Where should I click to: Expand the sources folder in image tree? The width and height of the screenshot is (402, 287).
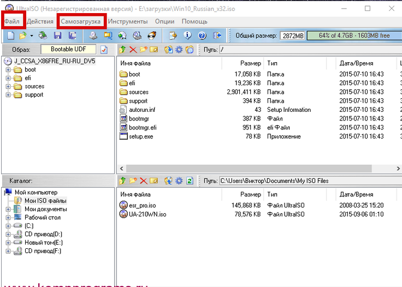pyautogui.click(x=8, y=87)
